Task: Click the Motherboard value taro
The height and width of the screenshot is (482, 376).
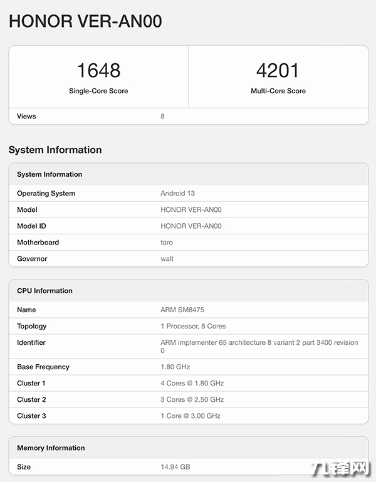Action: tap(167, 243)
